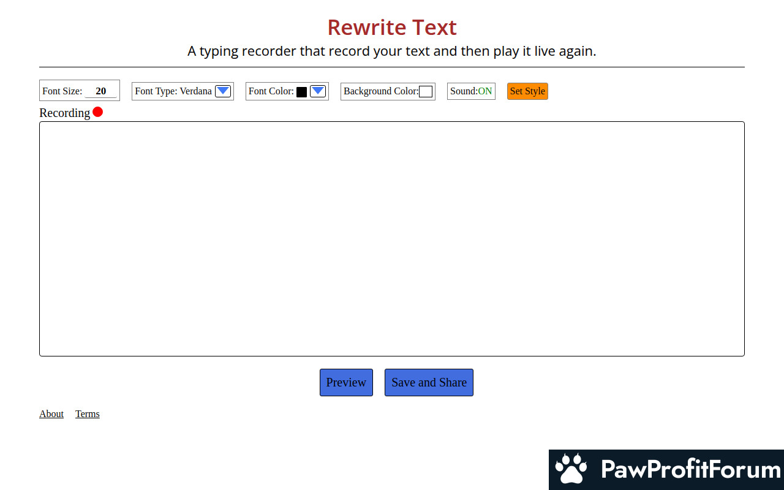Click the Rewrite Text page heading
This screenshot has width=784, height=490.
coord(392,28)
